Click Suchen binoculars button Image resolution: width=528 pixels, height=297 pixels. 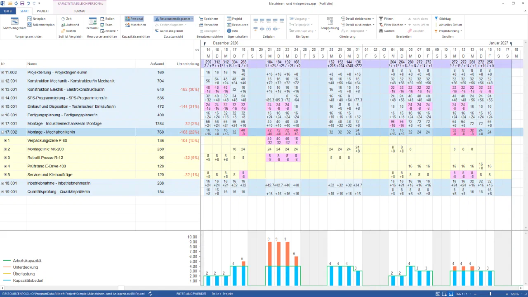point(387,31)
